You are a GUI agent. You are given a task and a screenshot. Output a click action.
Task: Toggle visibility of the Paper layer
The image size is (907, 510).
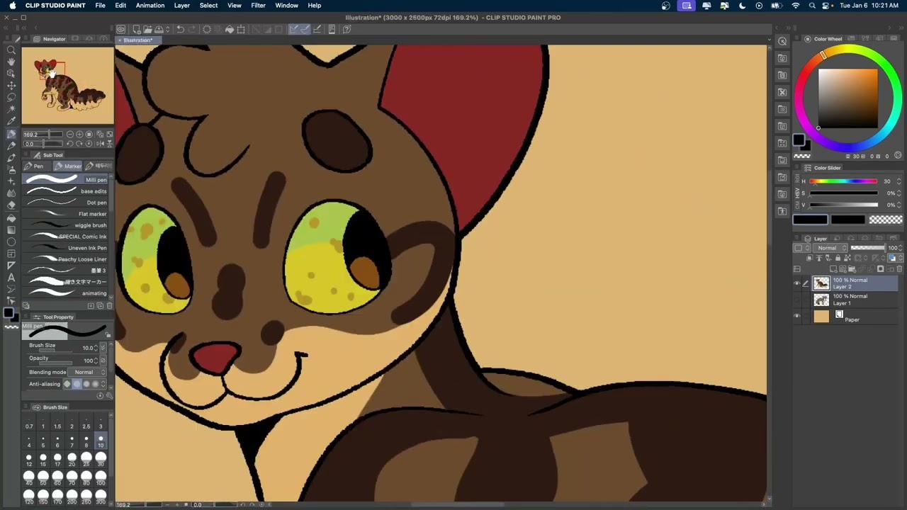click(796, 317)
